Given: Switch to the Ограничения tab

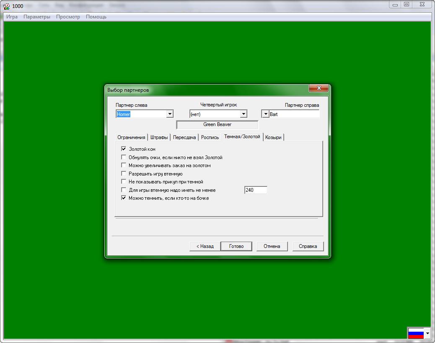Looking at the screenshot, I should [131, 137].
